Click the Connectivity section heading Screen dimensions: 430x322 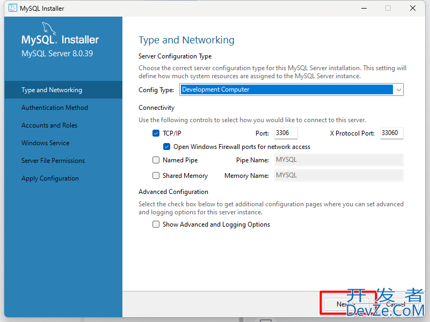pyautogui.click(x=156, y=108)
